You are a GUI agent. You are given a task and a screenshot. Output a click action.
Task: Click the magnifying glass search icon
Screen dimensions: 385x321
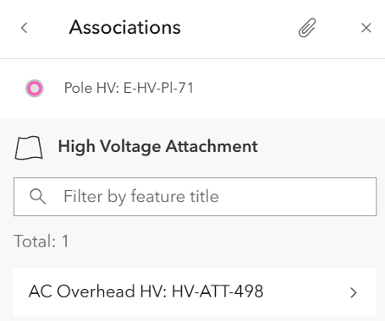click(37, 196)
